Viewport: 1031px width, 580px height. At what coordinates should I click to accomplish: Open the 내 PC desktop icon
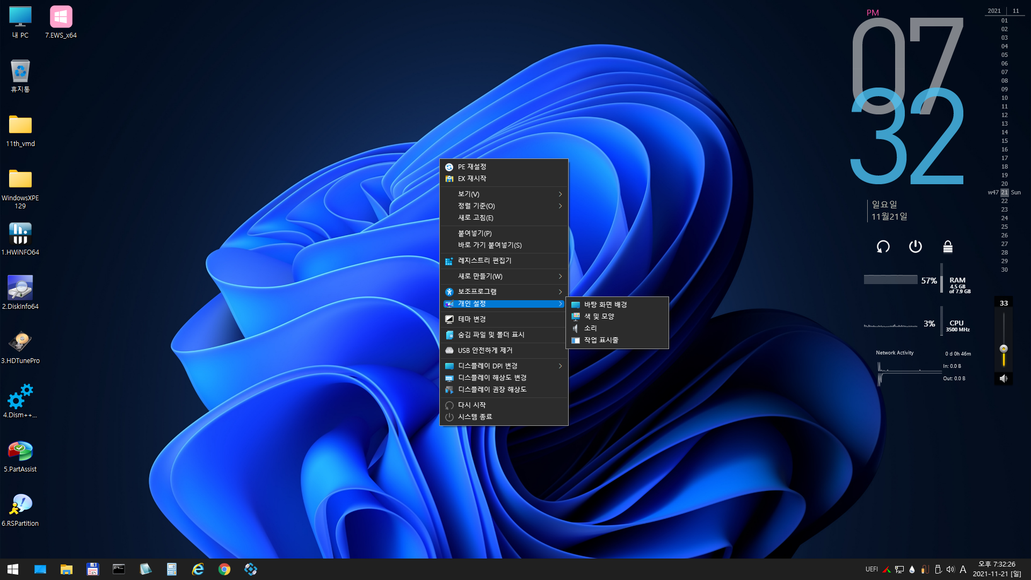20,23
